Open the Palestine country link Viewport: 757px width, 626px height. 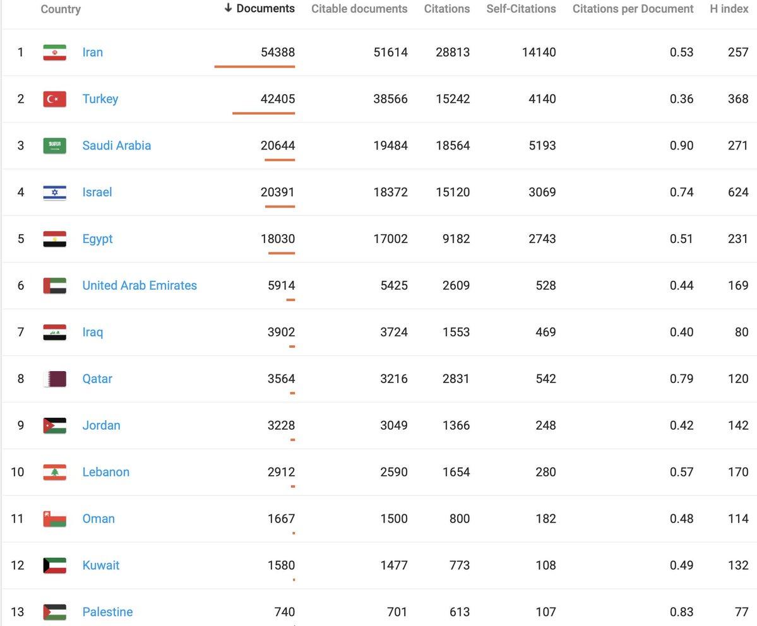pos(107,612)
